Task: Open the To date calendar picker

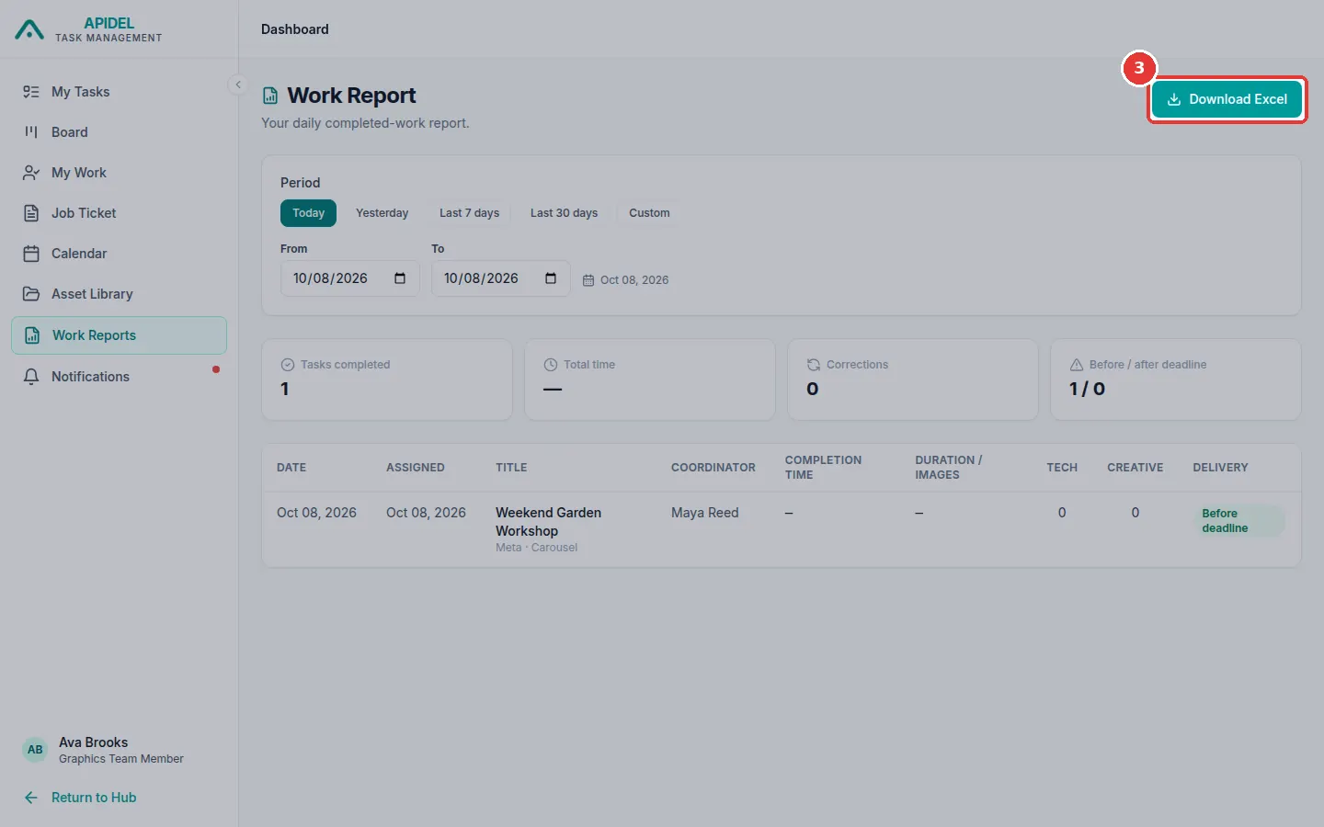Action: 551,278
